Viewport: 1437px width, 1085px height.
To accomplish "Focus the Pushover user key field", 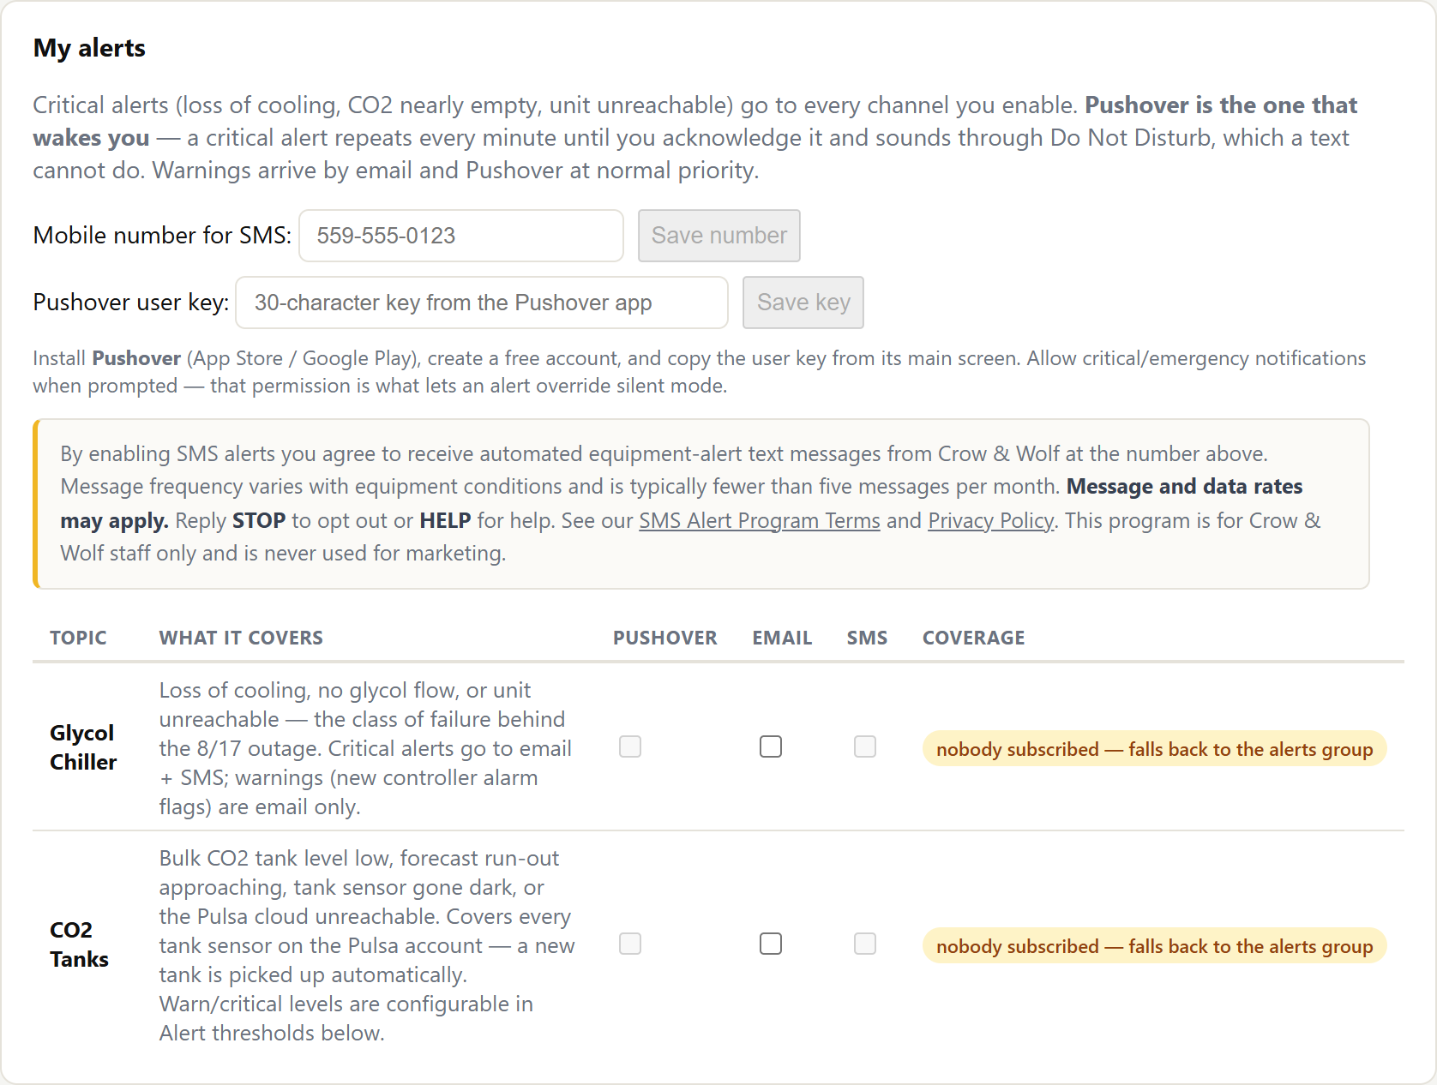I will tap(482, 303).
